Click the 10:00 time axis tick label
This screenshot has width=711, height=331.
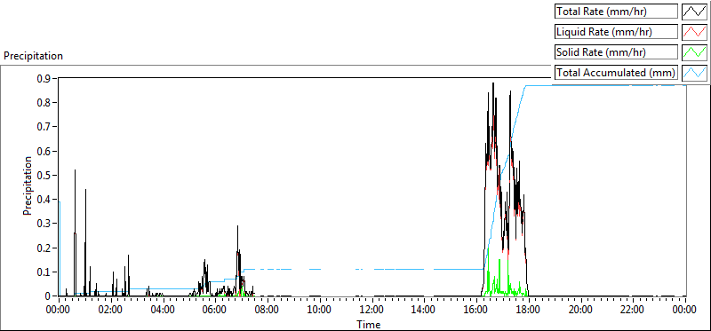320,310
